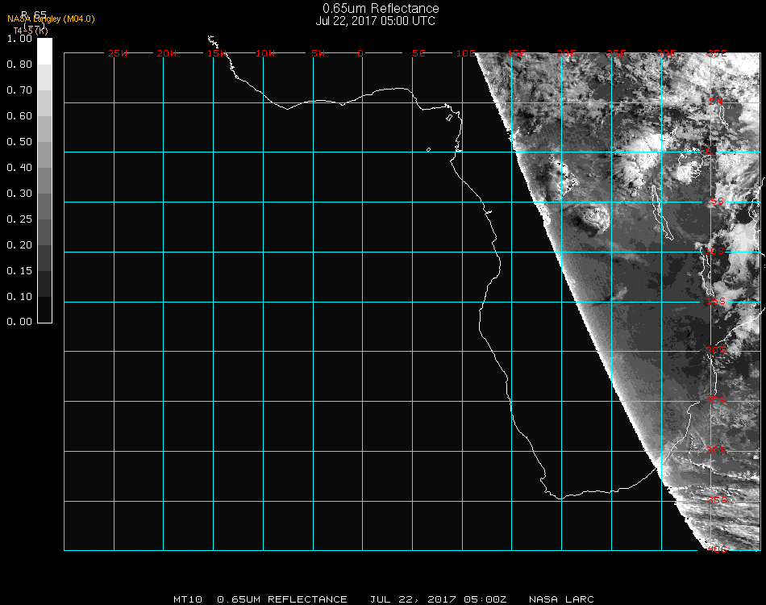Click the "10E" longitude label
766x605 pixels.
pyautogui.click(x=466, y=53)
